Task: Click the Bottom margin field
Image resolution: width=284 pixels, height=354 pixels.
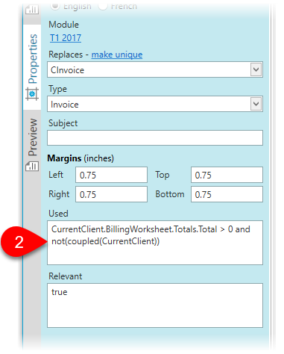Action: click(227, 194)
